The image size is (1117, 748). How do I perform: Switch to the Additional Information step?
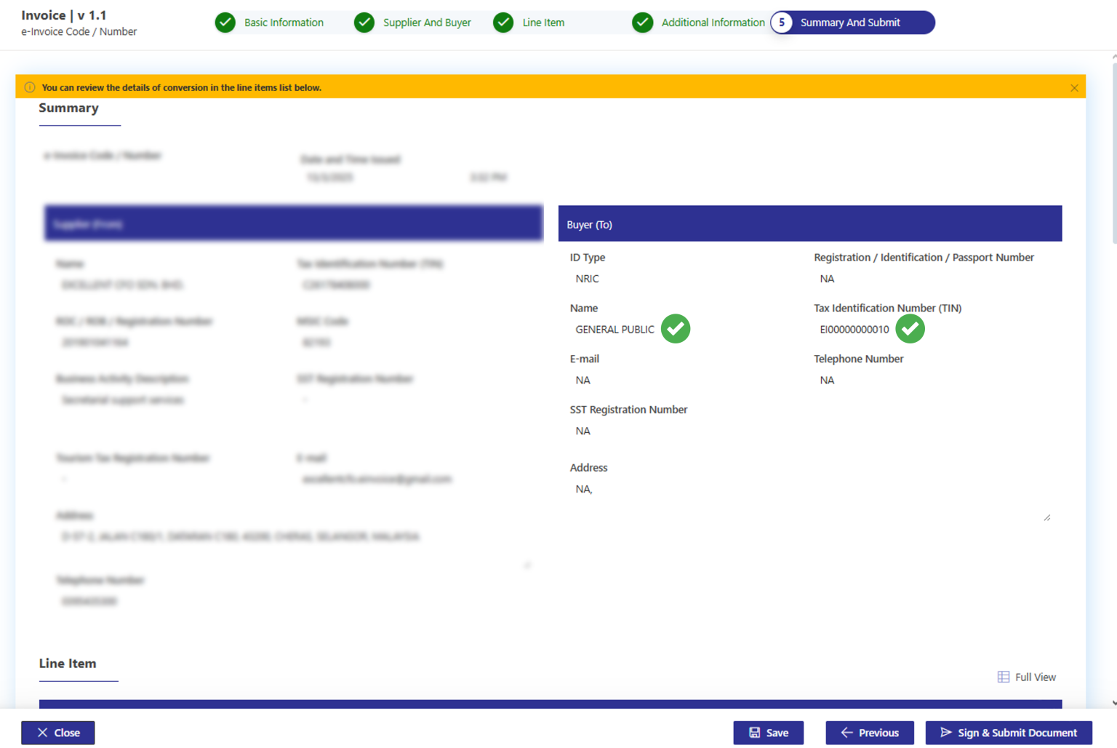tap(713, 23)
